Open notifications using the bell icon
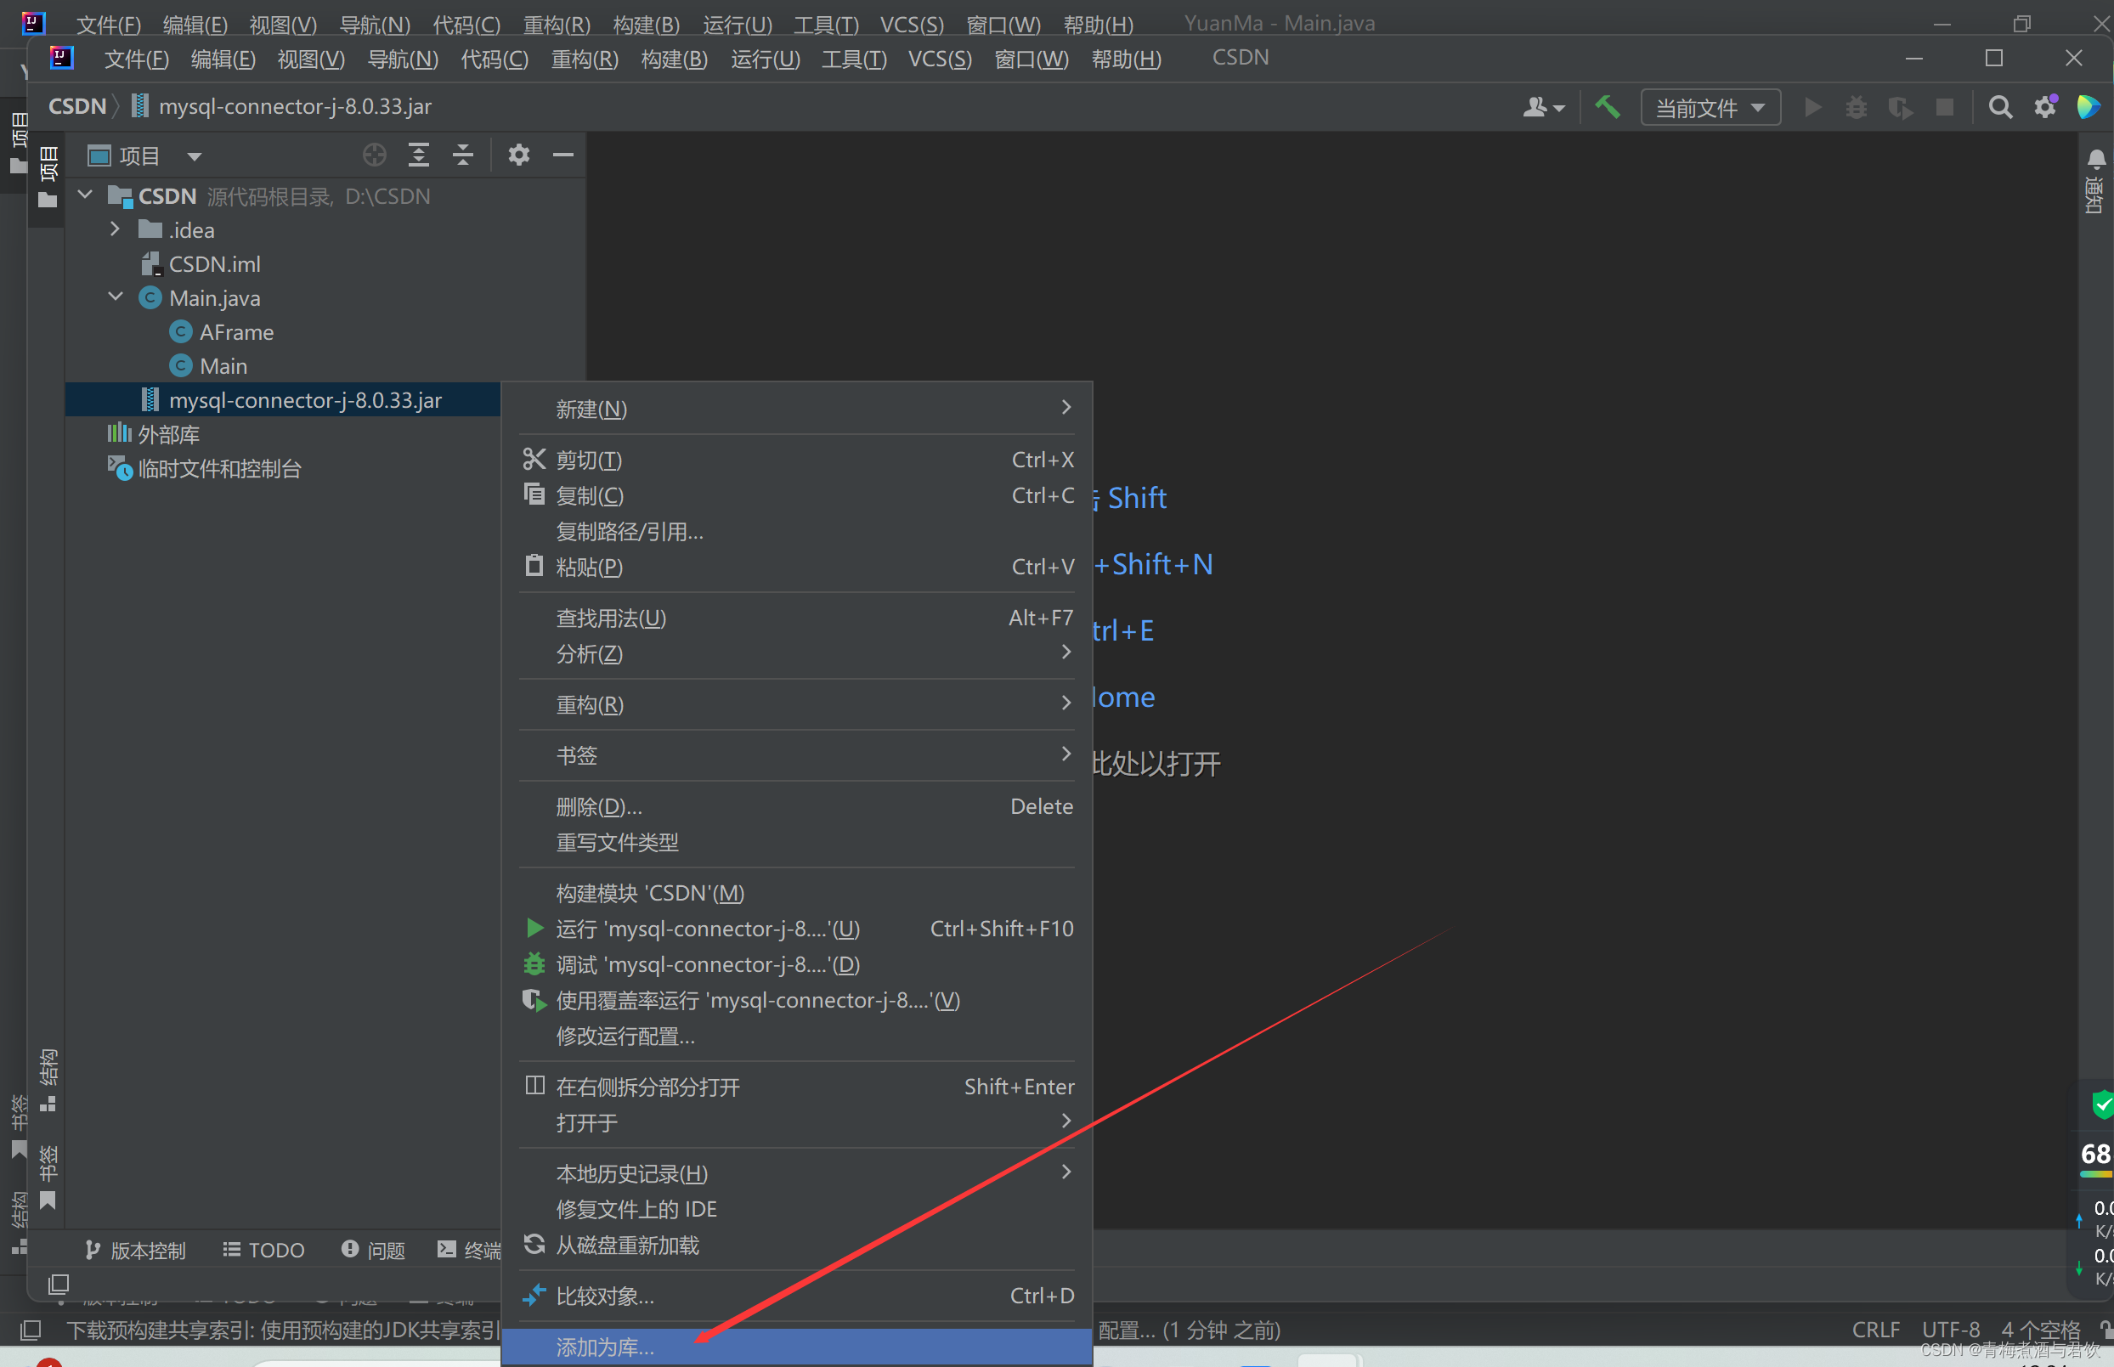The width and height of the screenshot is (2114, 1367). 2096,160
